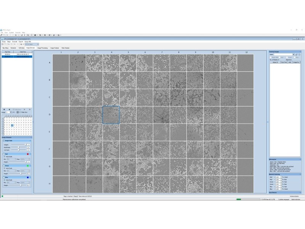Click the green color swatch
The width and height of the screenshot is (305, 229).
27,166
